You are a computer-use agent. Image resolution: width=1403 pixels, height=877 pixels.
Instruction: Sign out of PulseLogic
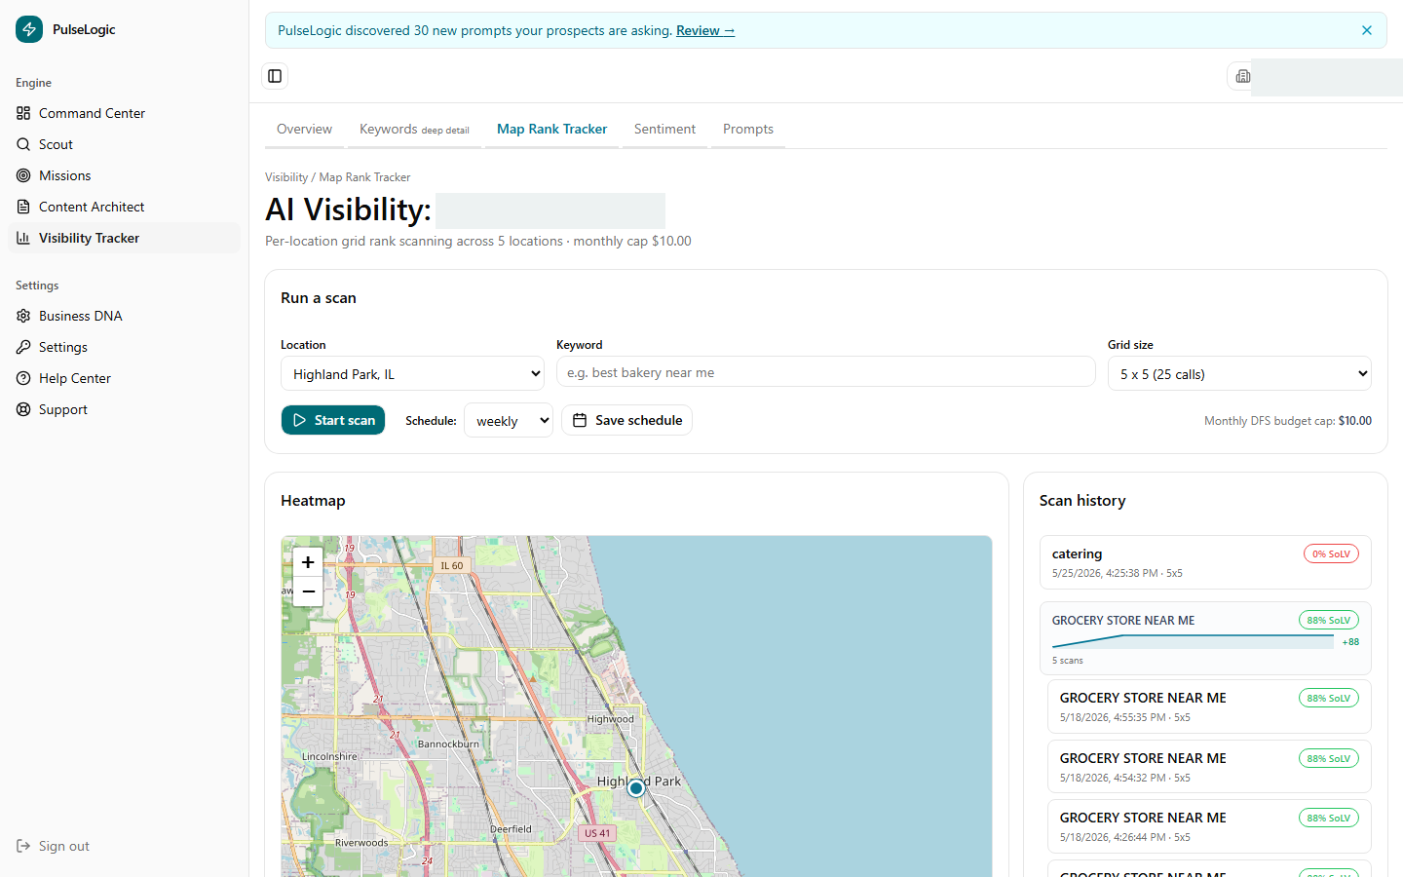[124, 846]
